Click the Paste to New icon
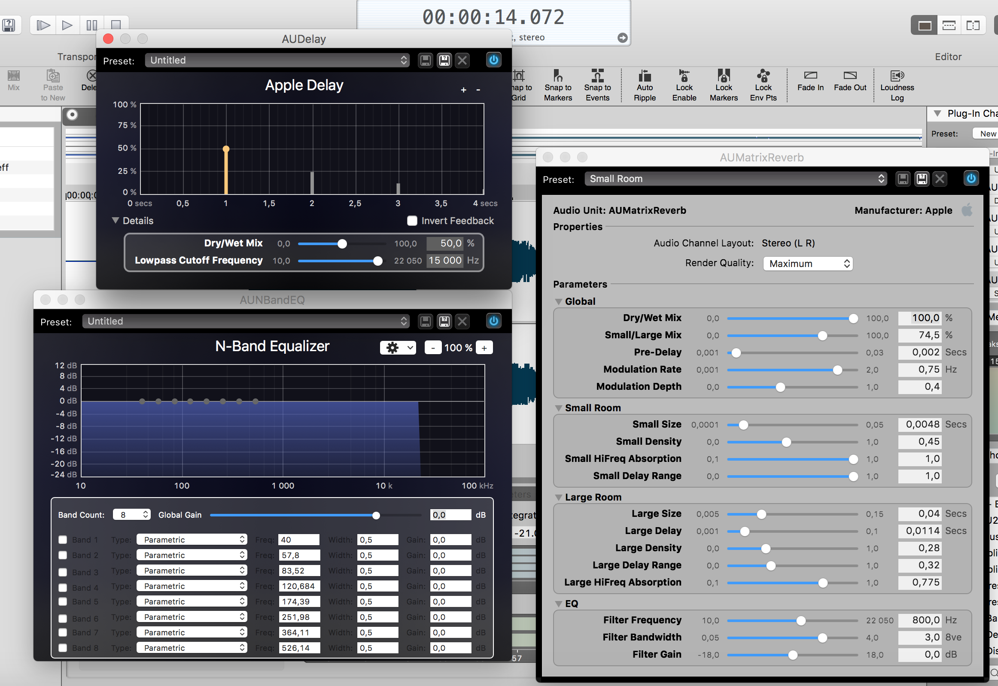This screenshot has width=998, height=686. pyautogui.click(x=52, y=82)
